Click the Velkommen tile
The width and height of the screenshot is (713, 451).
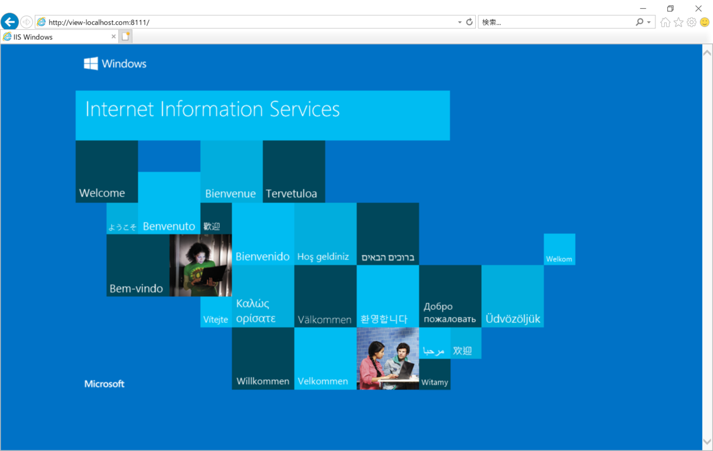point(325,358)
